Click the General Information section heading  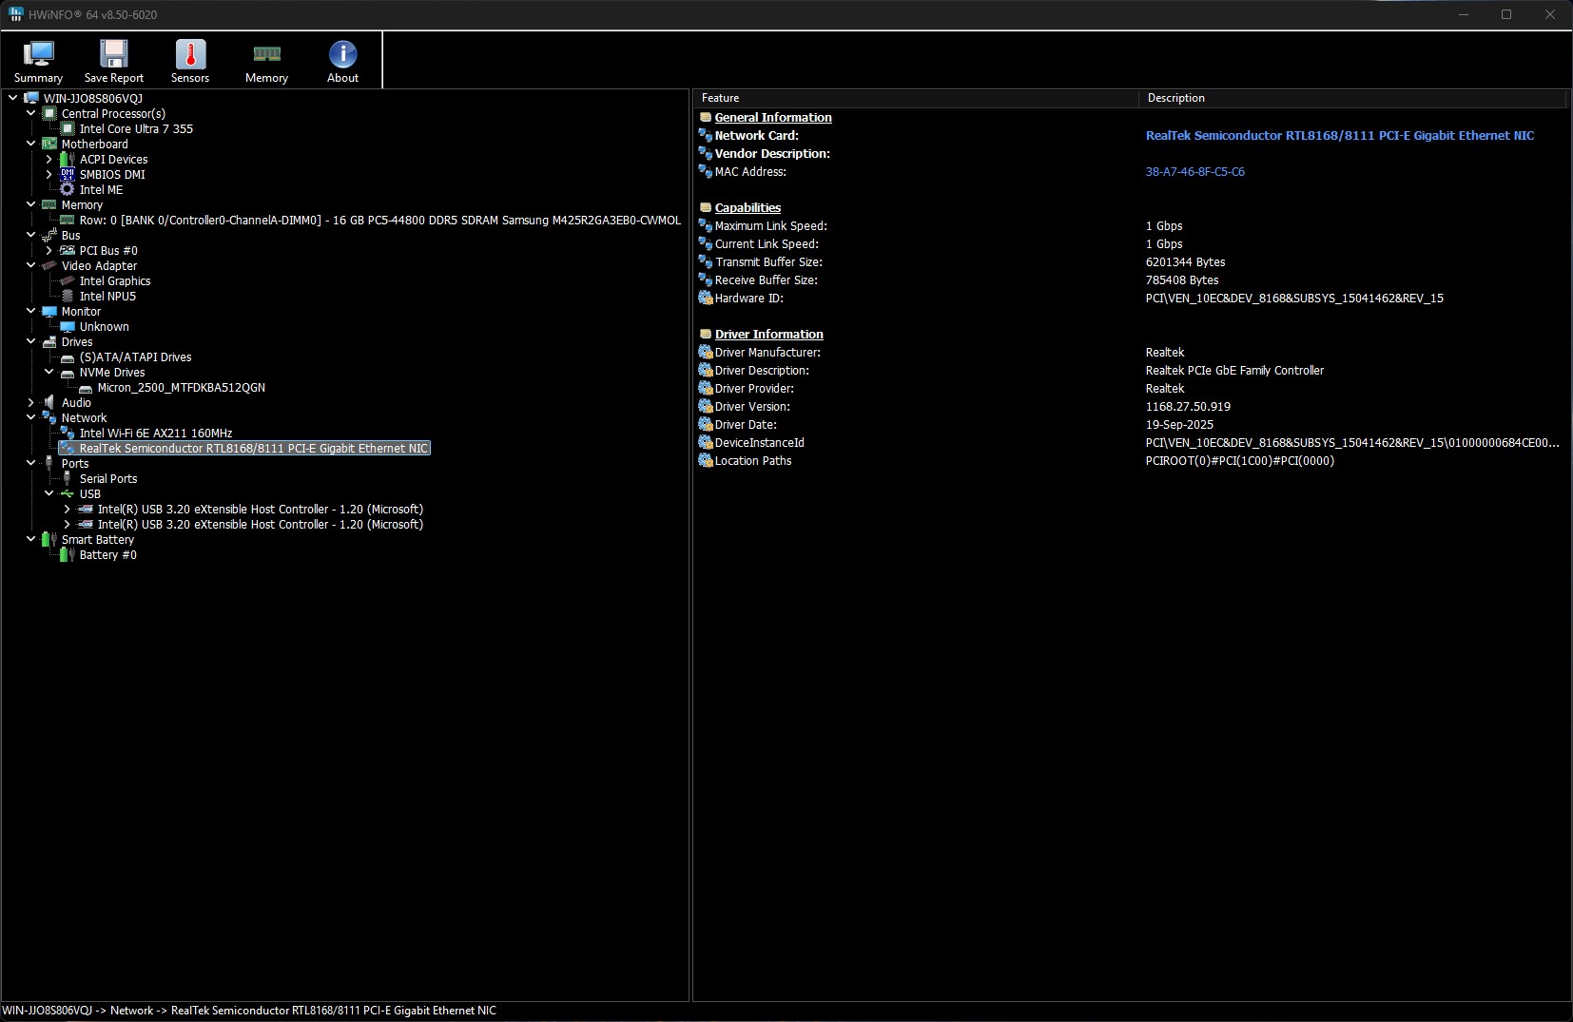pyautogui.click(x=773, y=118)
